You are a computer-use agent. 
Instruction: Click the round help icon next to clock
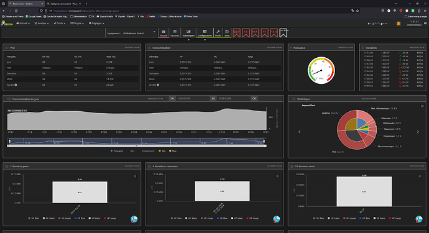[x=425, y=23]
